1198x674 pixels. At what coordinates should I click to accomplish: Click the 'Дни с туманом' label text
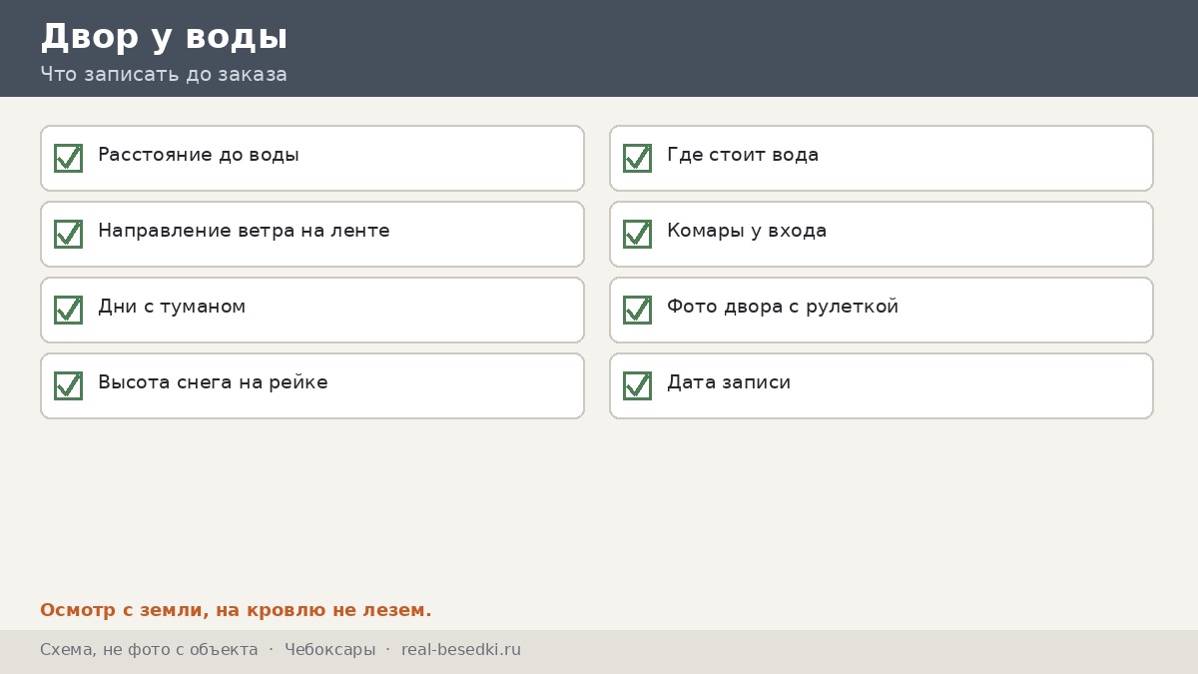(172, 307)
